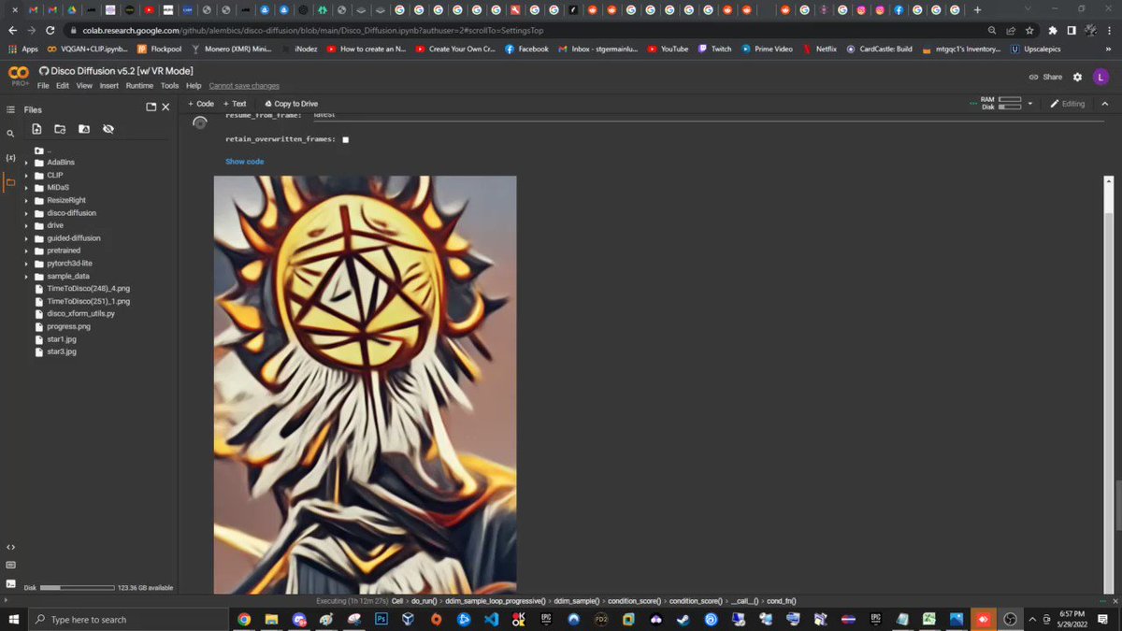Viewport: 1122px width, 631px height.
Task: Refresh the file browser listing
Action: [x=60, y=129]
